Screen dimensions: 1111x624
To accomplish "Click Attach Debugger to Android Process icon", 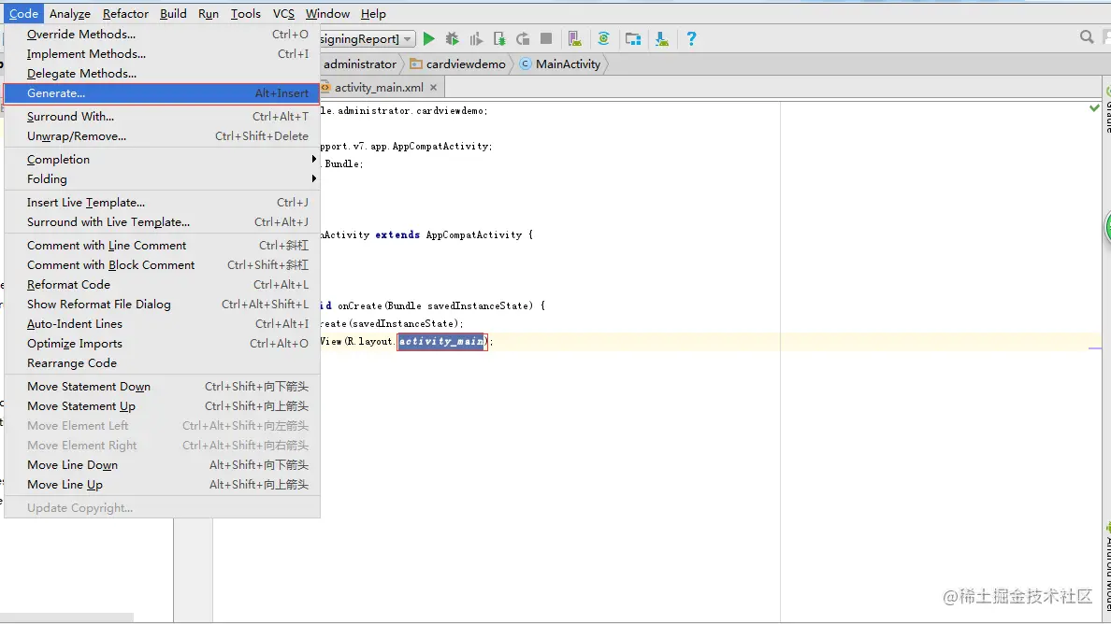I will pyautogui.click(x=499, y=39).
